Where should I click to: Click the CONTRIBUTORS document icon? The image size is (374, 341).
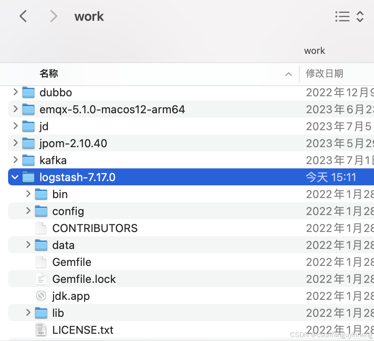point(41,228)
